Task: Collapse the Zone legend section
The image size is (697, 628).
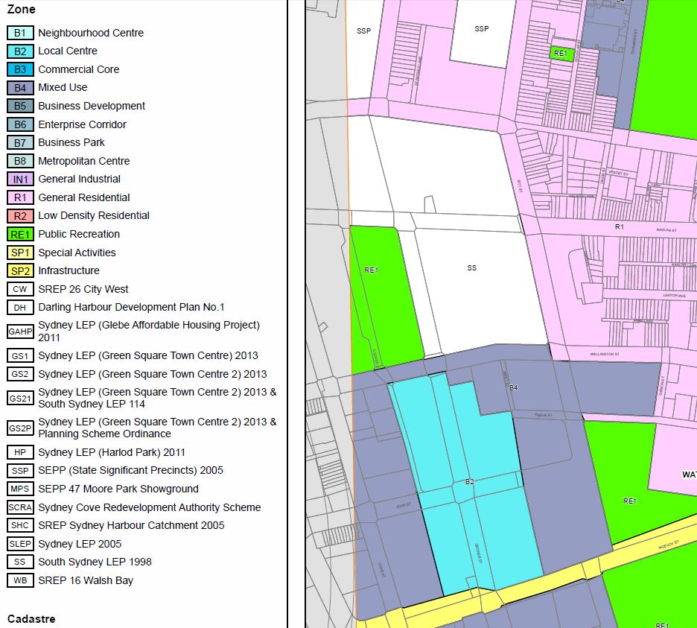Action: 19,9
